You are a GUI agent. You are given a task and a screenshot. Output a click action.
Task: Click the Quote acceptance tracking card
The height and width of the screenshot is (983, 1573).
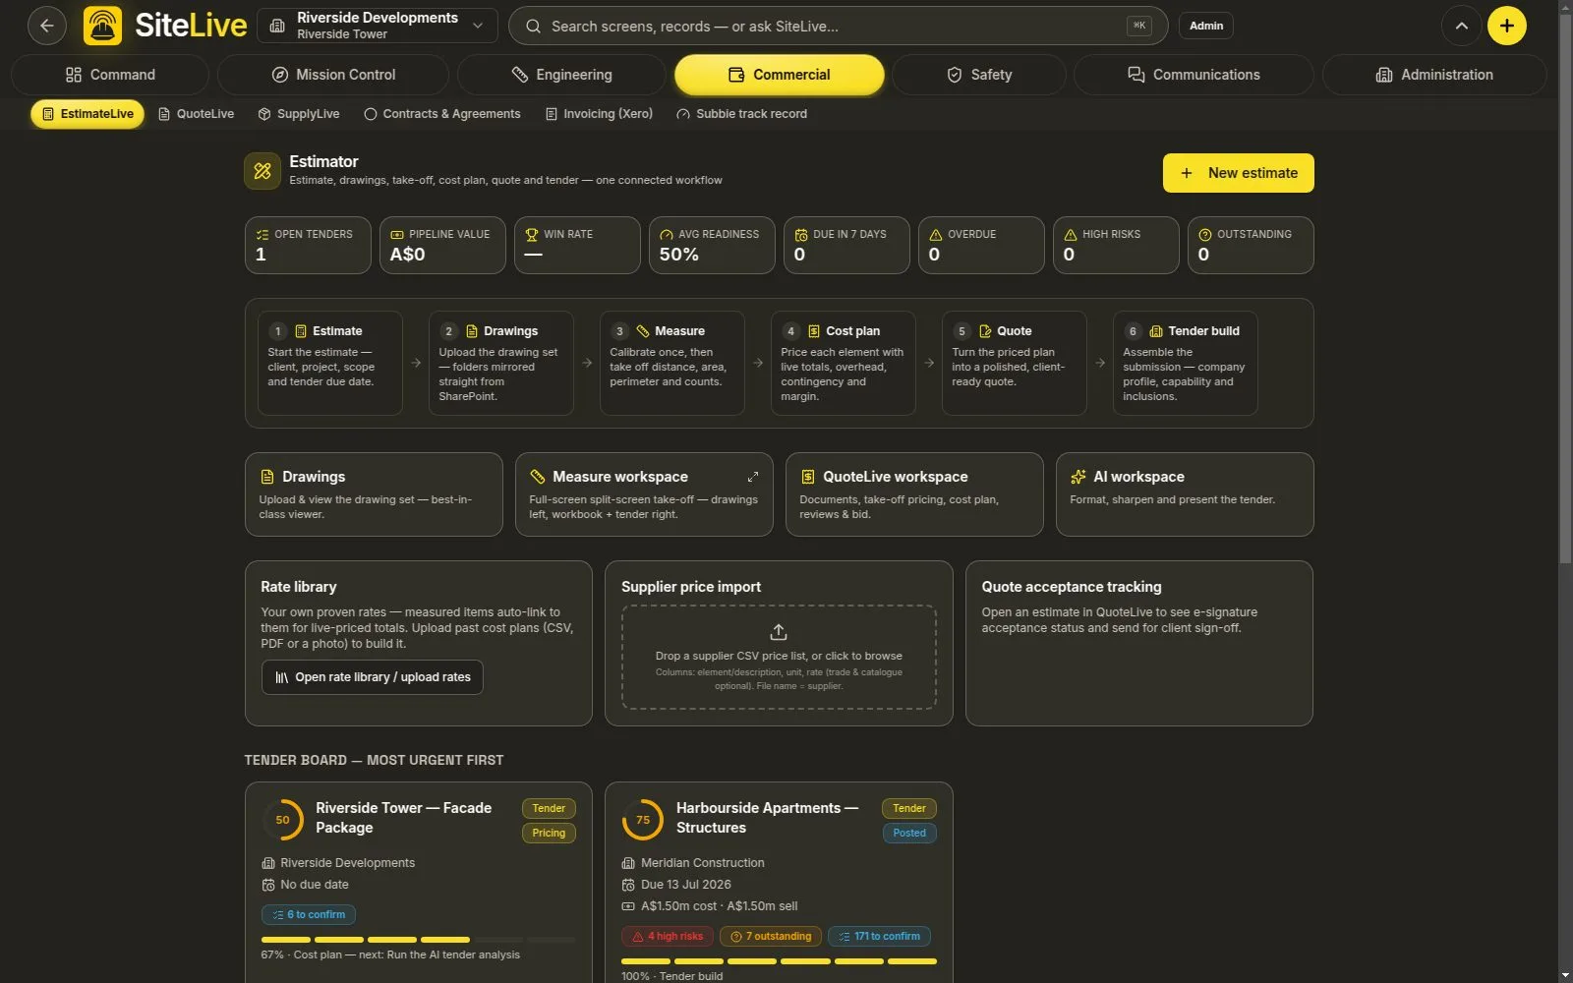click(x=1138, y=643)
